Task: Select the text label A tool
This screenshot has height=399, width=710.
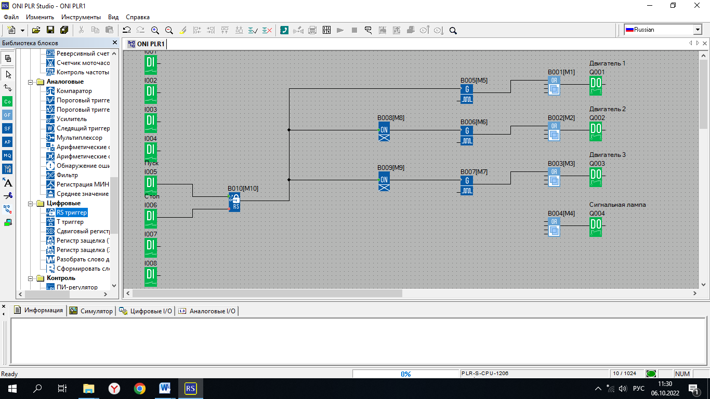Action: pos(8,182)
